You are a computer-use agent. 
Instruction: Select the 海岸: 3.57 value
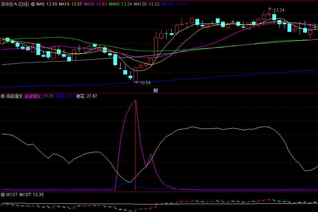coord(65,96)
